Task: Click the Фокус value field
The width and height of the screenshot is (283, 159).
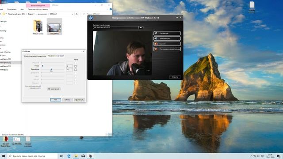Action: [69, 66]
